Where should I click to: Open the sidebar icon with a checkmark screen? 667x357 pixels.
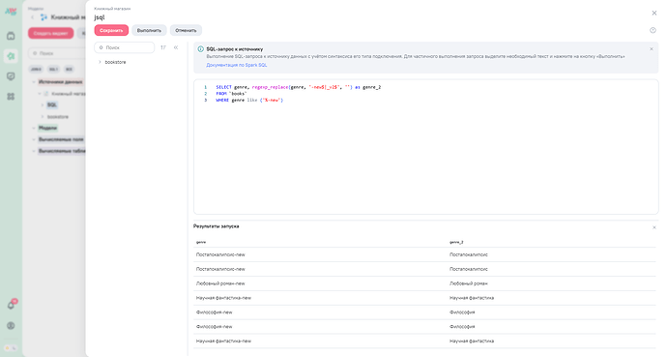pyautogui.click(x=11, y=76)
